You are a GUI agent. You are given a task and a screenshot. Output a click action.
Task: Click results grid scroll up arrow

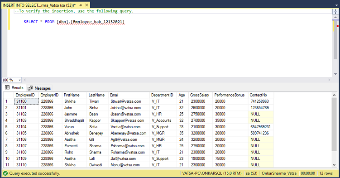(x=334, y=95)
